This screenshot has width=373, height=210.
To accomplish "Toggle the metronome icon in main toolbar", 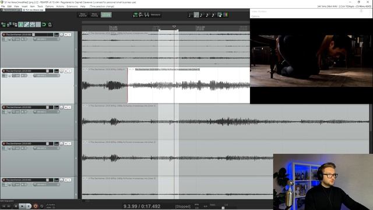I will (x=50, y=24).
